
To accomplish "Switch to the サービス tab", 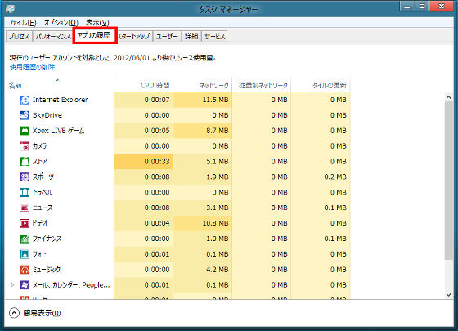I will pos(214,37).
